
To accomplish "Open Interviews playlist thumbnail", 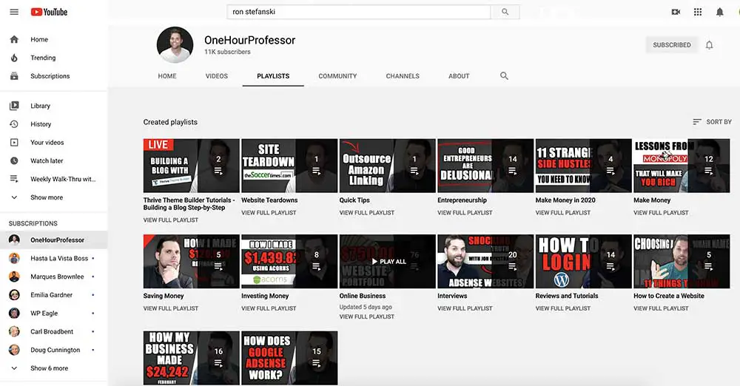I will click(485, 262).
